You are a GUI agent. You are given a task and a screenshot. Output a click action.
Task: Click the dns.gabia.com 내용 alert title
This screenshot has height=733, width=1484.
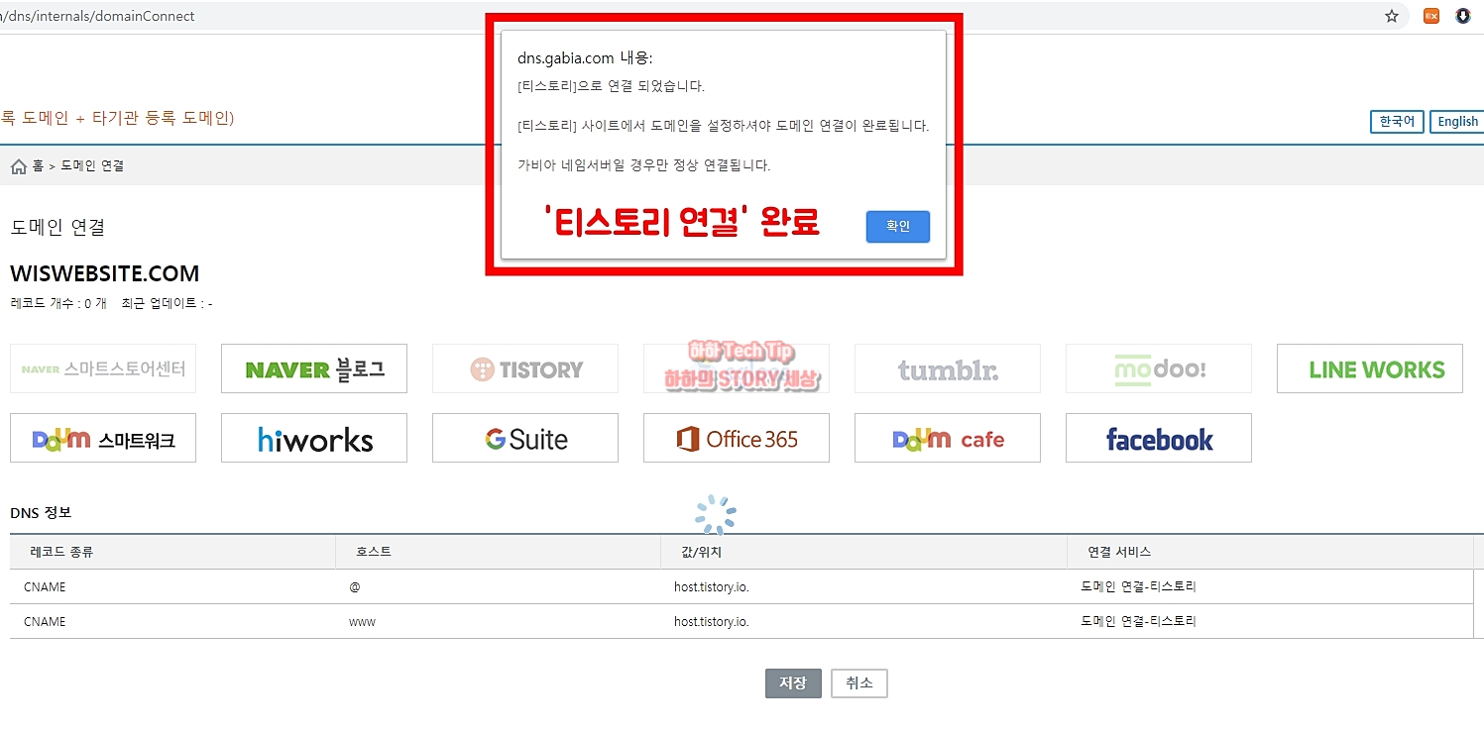click(x=585, y=57)
